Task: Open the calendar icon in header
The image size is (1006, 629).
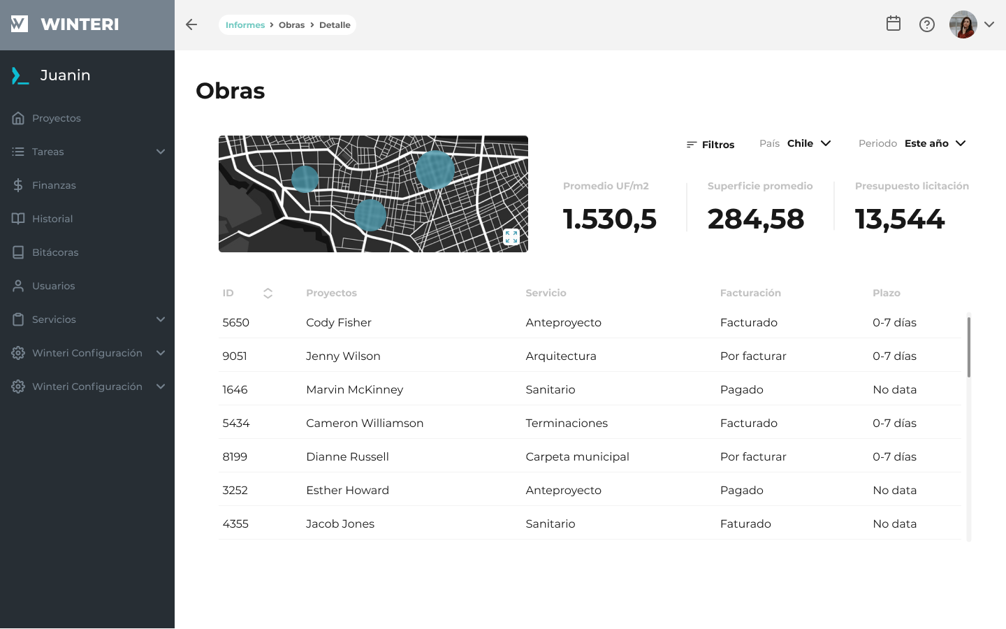Action: 893,24
